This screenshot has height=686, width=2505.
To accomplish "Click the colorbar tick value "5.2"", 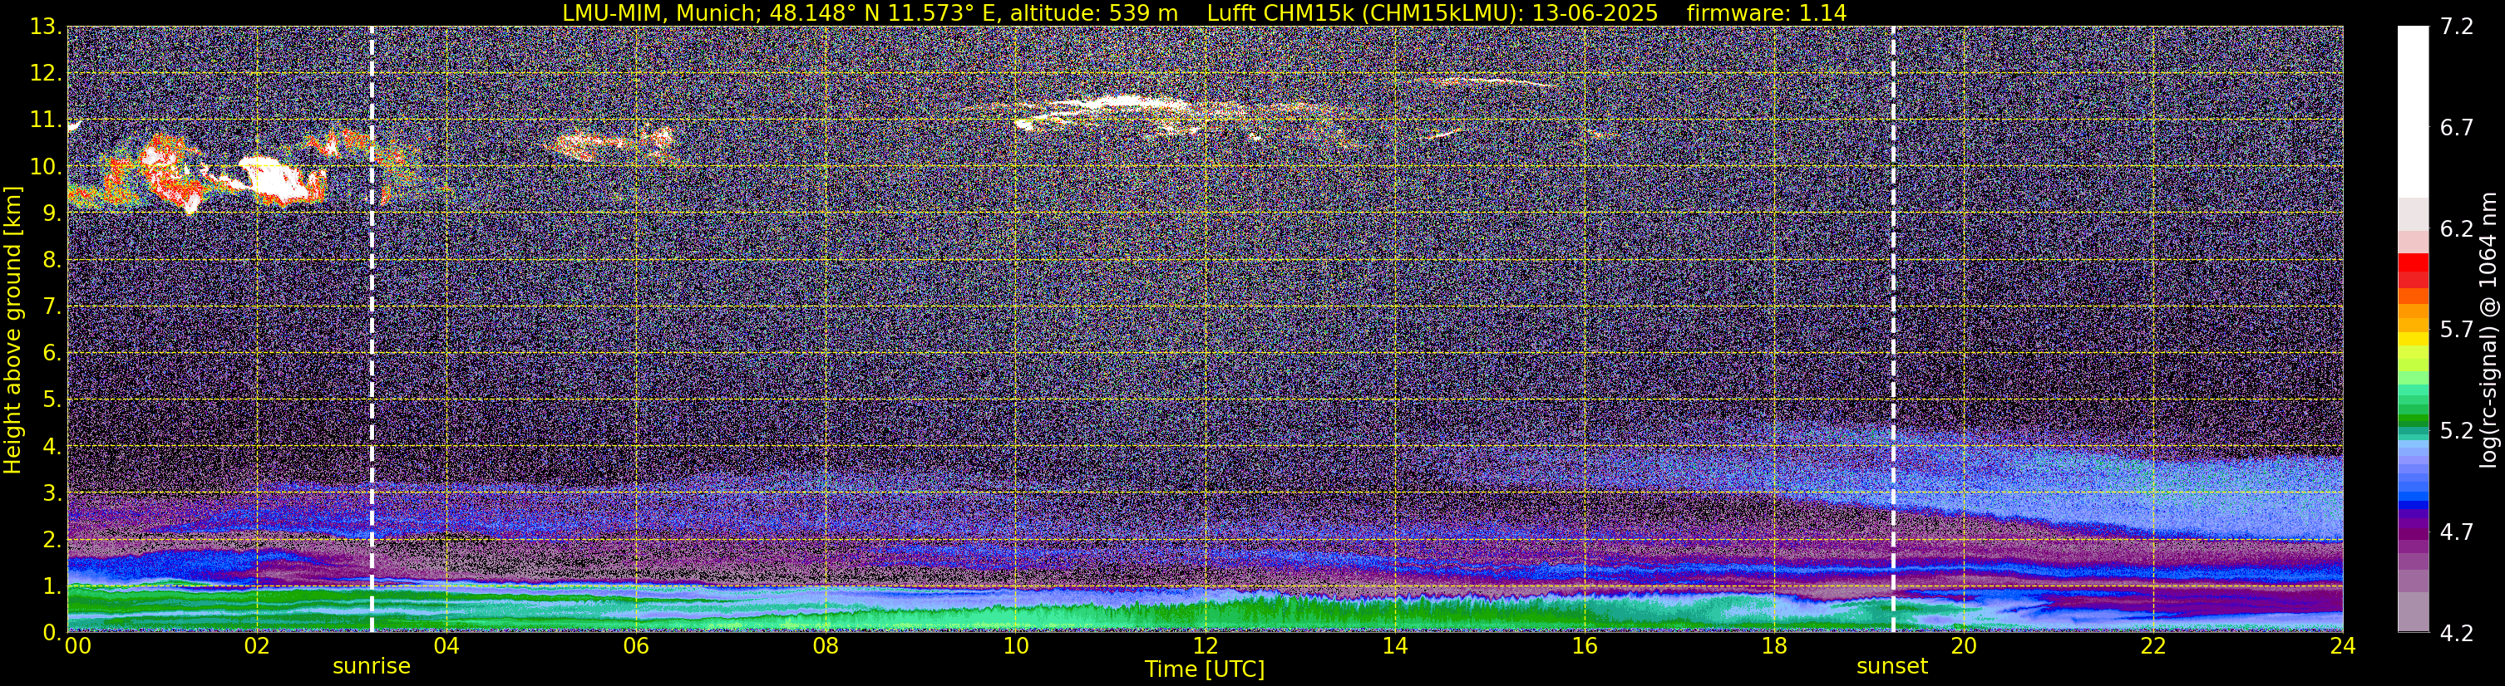I will [x=2457, y=431].
